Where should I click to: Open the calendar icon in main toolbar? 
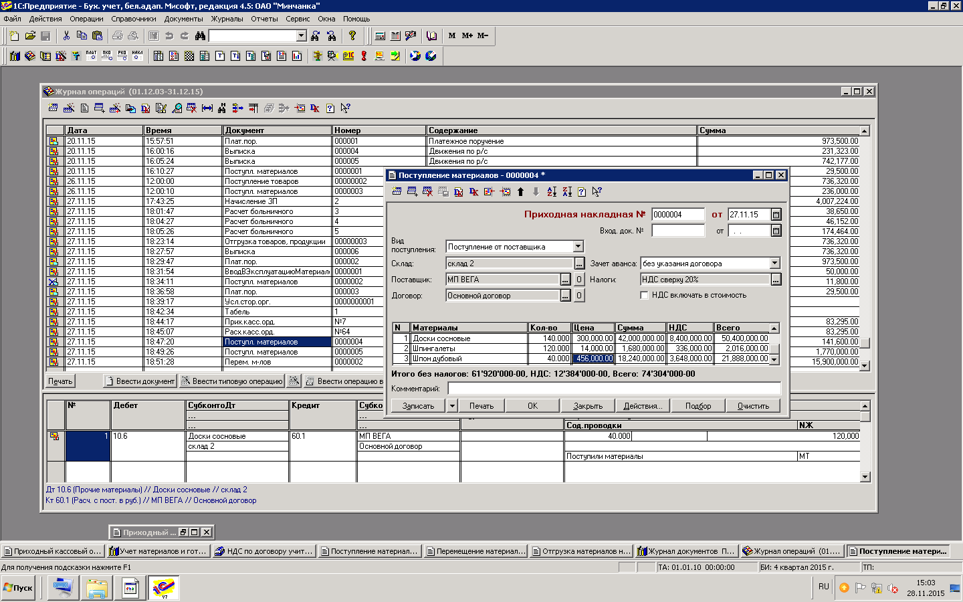[x=395, y=35]
